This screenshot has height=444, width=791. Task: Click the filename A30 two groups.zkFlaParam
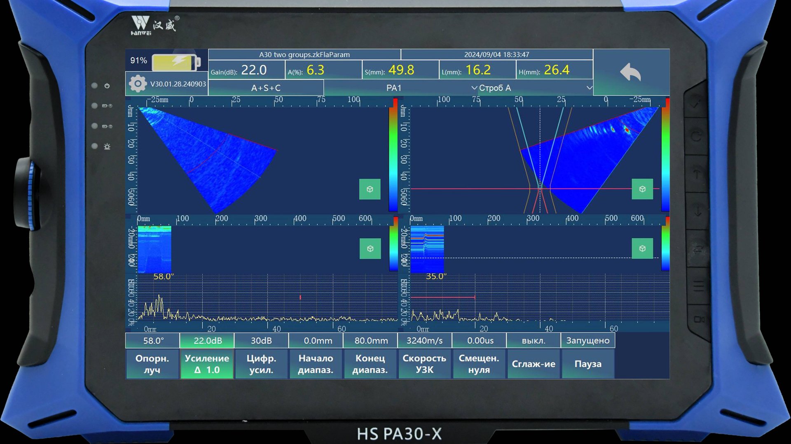point(304,54)
